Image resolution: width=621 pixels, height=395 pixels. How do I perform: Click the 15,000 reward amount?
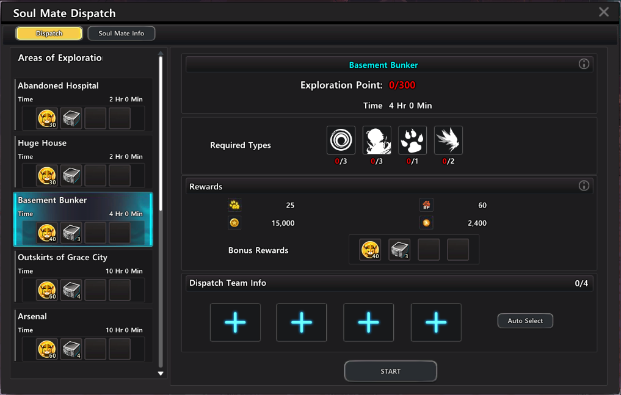283,223
